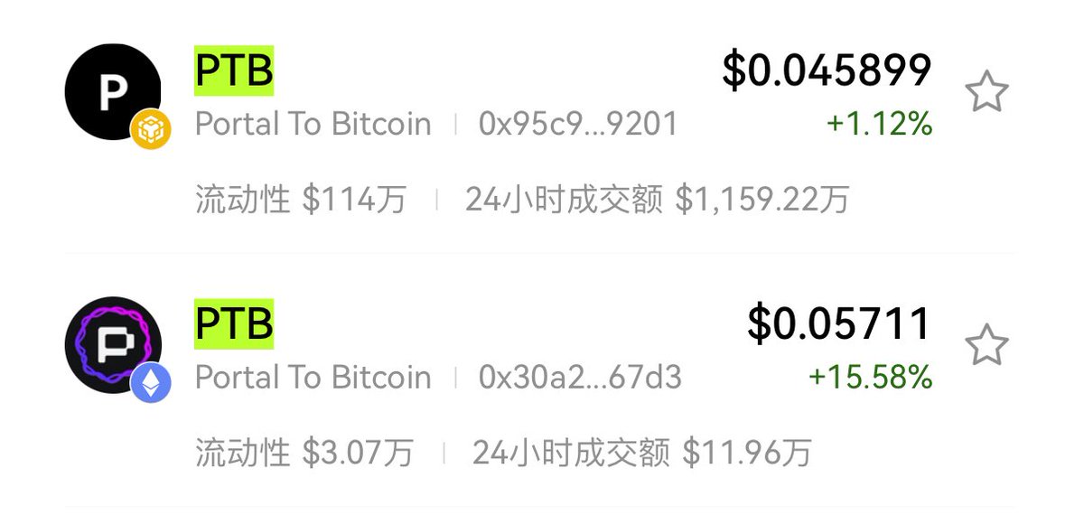The width and height of the screenshot is (1084, 515).
Task: Tap the Ethereum chain badge icon
Action: [x=150, y=381]
